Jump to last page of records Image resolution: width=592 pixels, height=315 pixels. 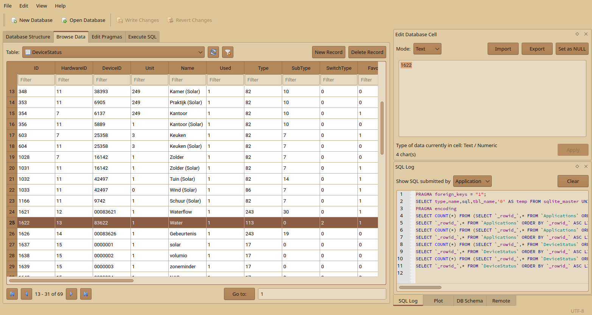[x=86, y=294]
